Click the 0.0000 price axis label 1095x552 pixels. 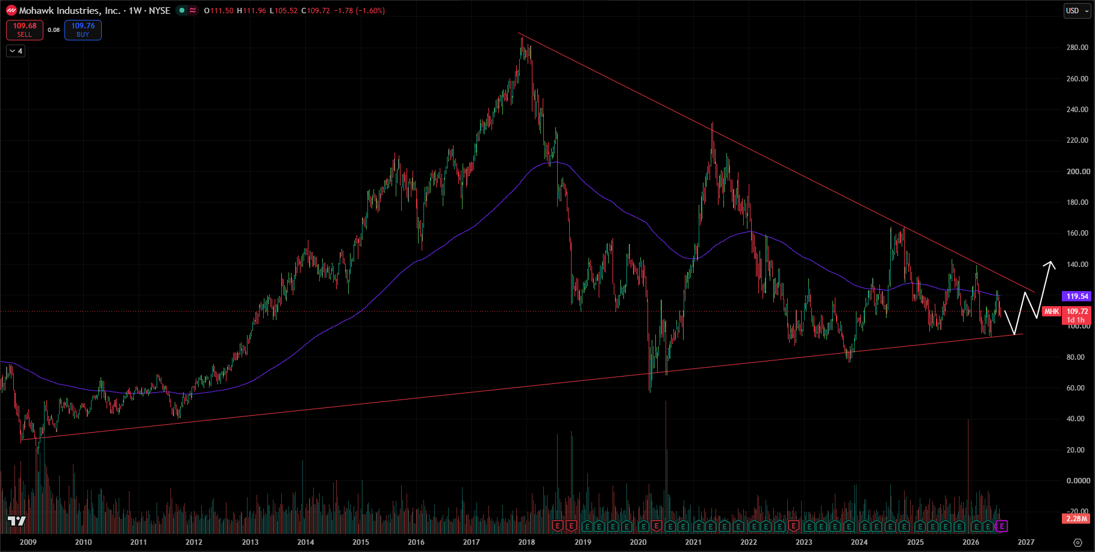1077,481
